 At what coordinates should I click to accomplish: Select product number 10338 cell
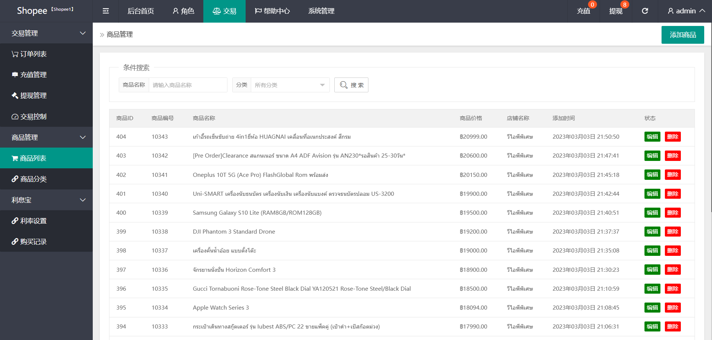coord(160,232)
